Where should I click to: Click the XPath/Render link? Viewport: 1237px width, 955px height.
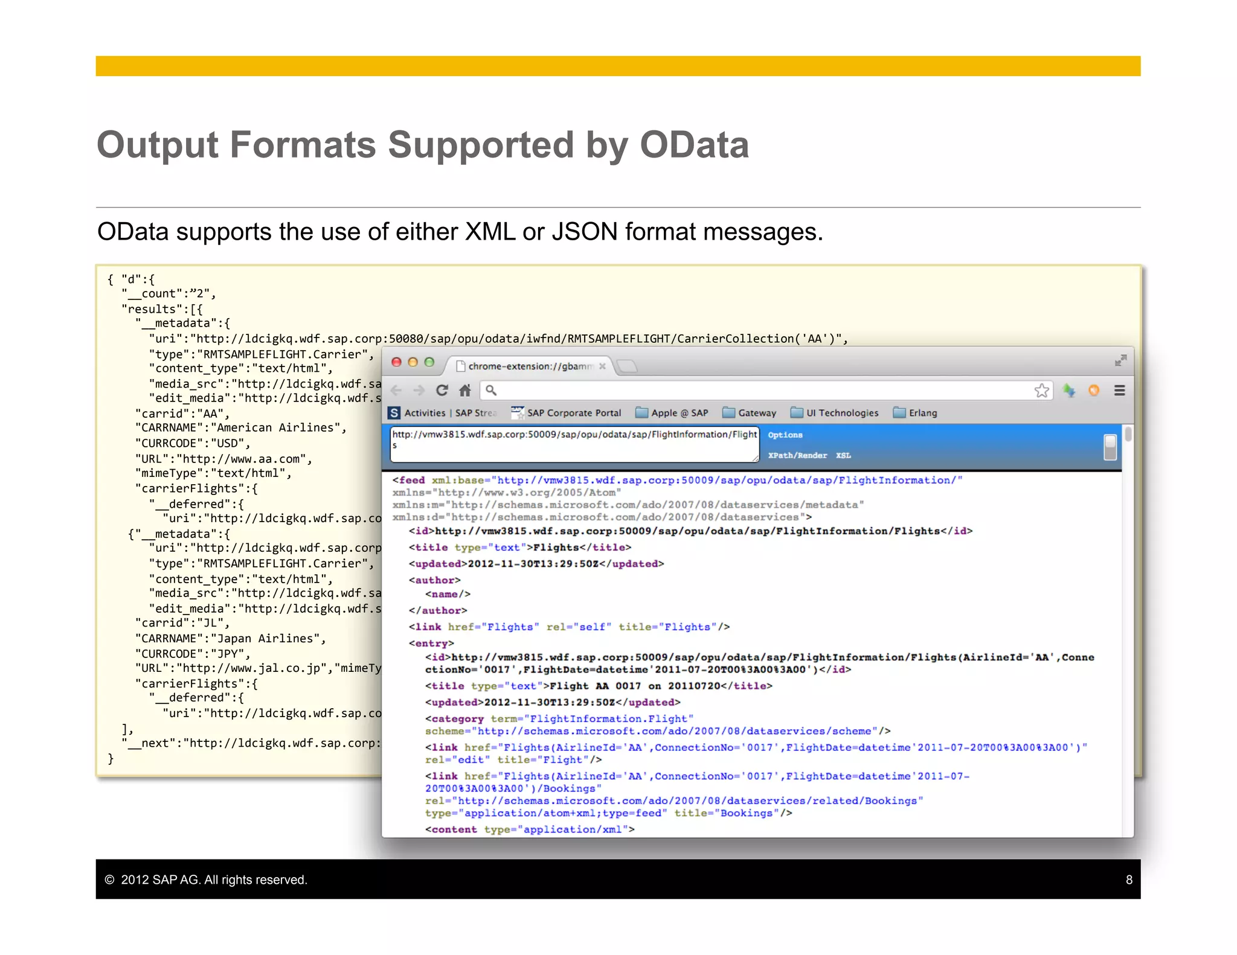pyautogui.click(x=797, y=455)
